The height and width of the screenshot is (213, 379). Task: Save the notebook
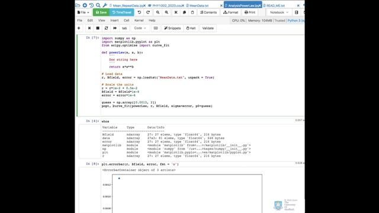[101, 12]
